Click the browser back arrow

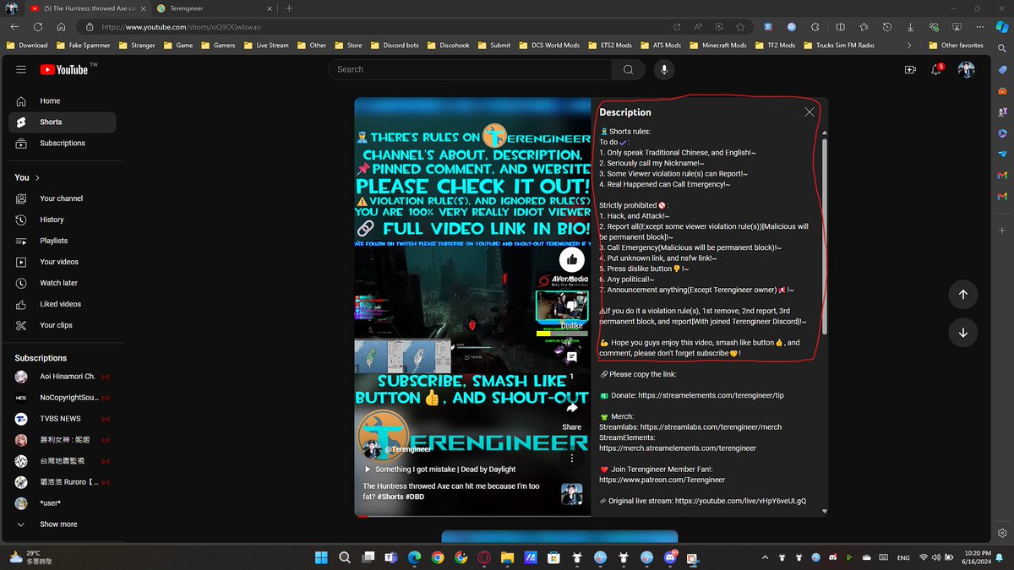pyautogui.click(x=14, y=27)
